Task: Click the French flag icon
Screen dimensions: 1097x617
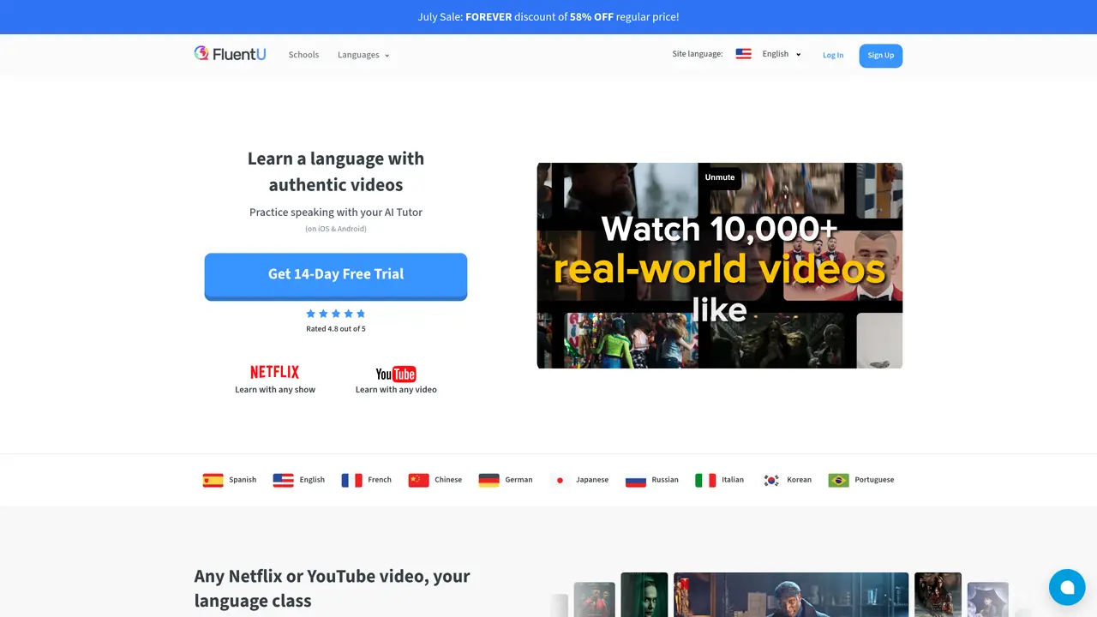Action: pyautogui.click(x=352, y=480)
